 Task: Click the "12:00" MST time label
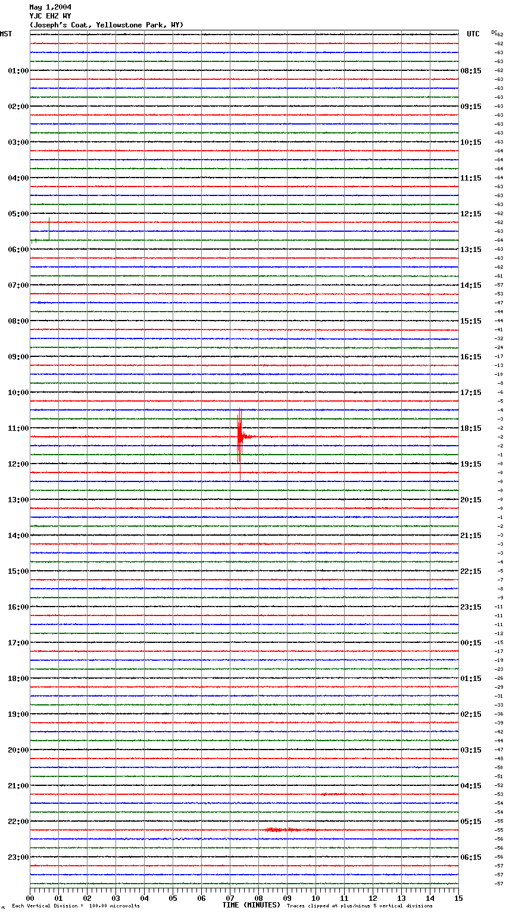pos(18,464)
